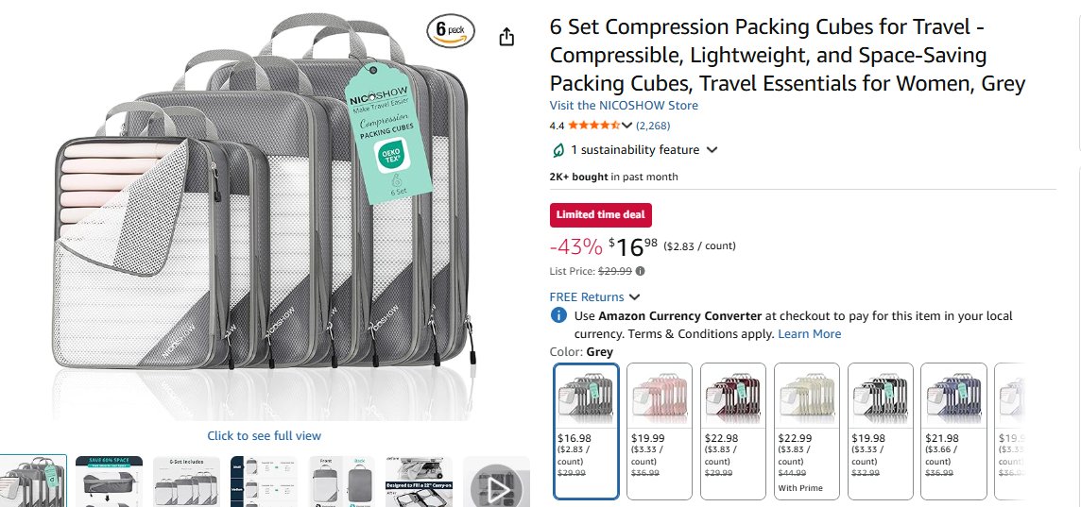The height and width of the screenshot is (507, 1081).
Task: Click the orange star rating icons
Action: pos(593,125)
